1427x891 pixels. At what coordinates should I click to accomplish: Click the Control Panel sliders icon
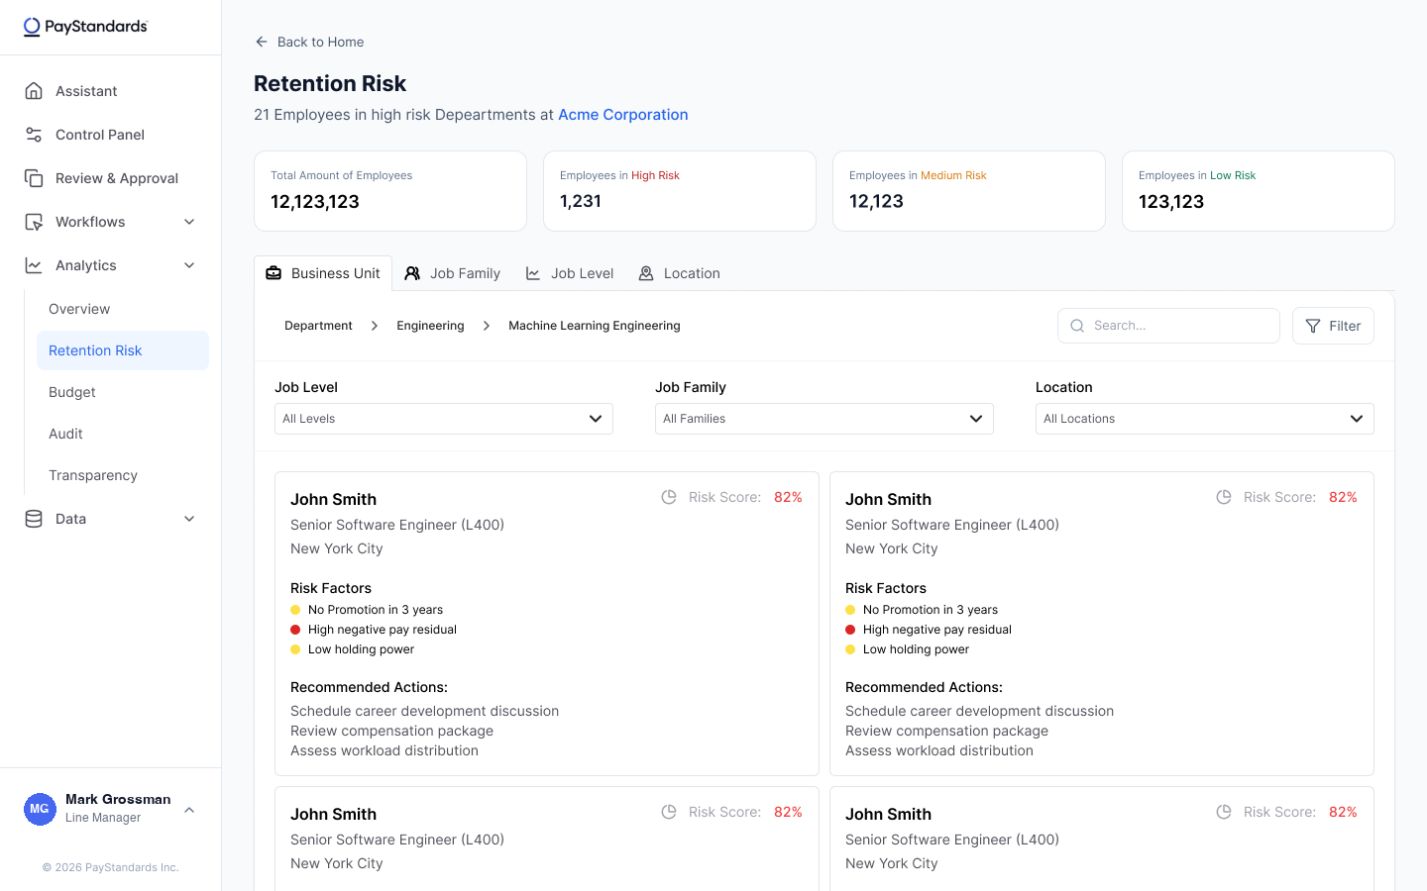[x=34, y=135]
